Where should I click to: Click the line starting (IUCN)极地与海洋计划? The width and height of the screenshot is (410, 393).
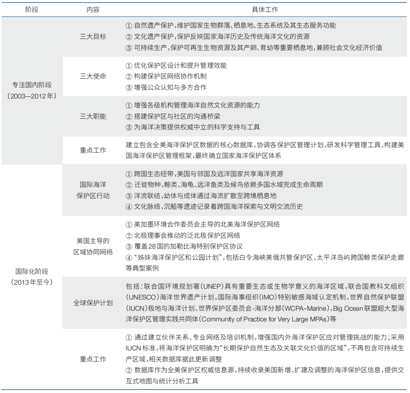(265, 309)
